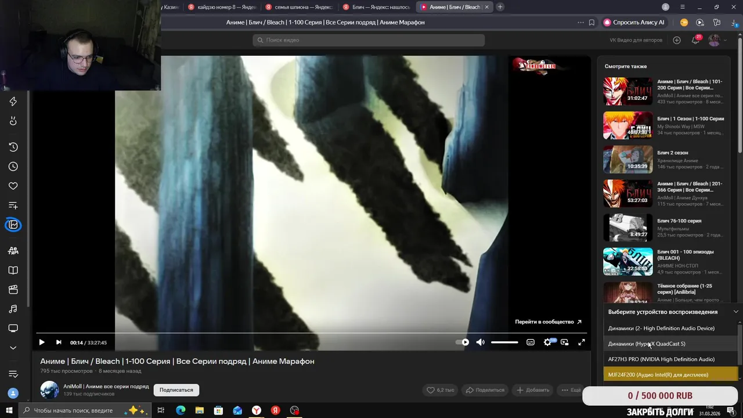Open the sidebar lightning trends icon
Image resolution: width=743 pixels, height=418 pixels.
[x=13, y=102]
